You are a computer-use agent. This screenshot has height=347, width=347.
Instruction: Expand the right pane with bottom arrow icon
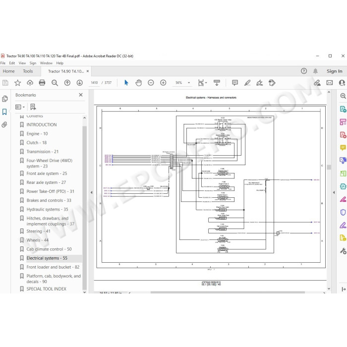tap(344, 289)
